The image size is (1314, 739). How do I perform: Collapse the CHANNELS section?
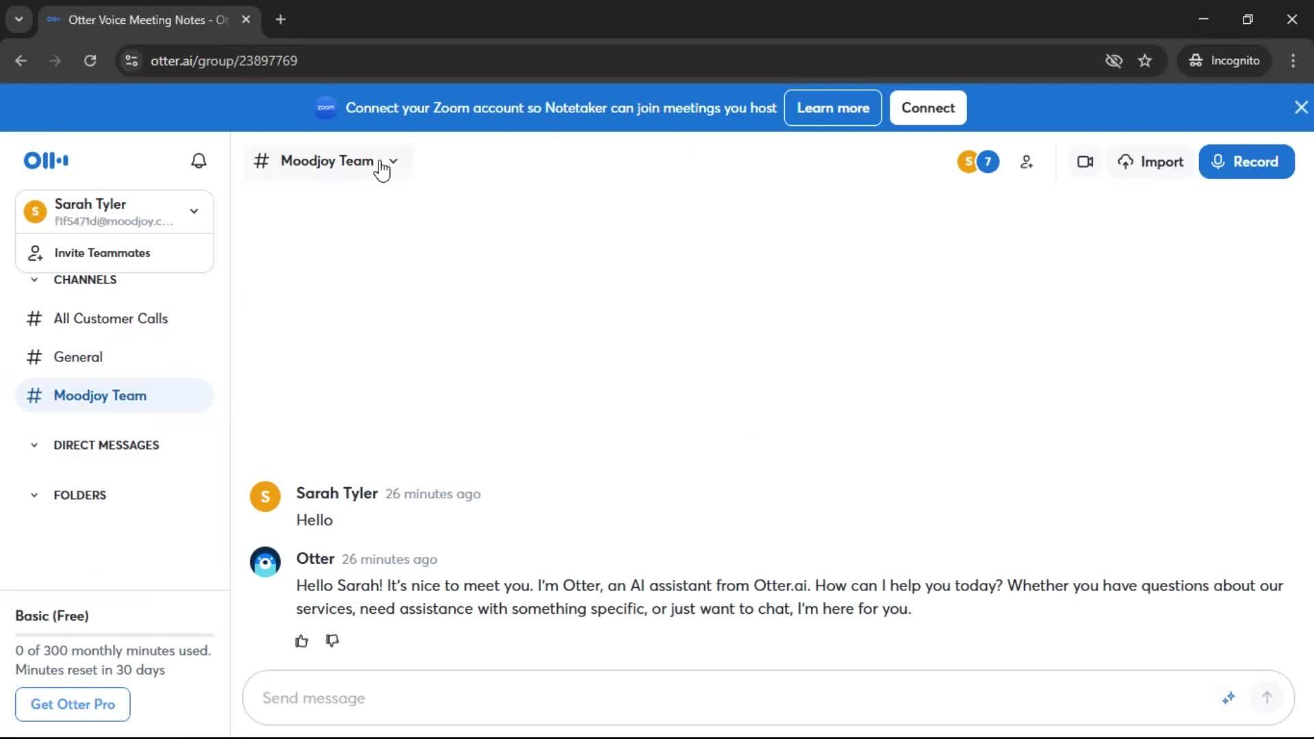34,280
